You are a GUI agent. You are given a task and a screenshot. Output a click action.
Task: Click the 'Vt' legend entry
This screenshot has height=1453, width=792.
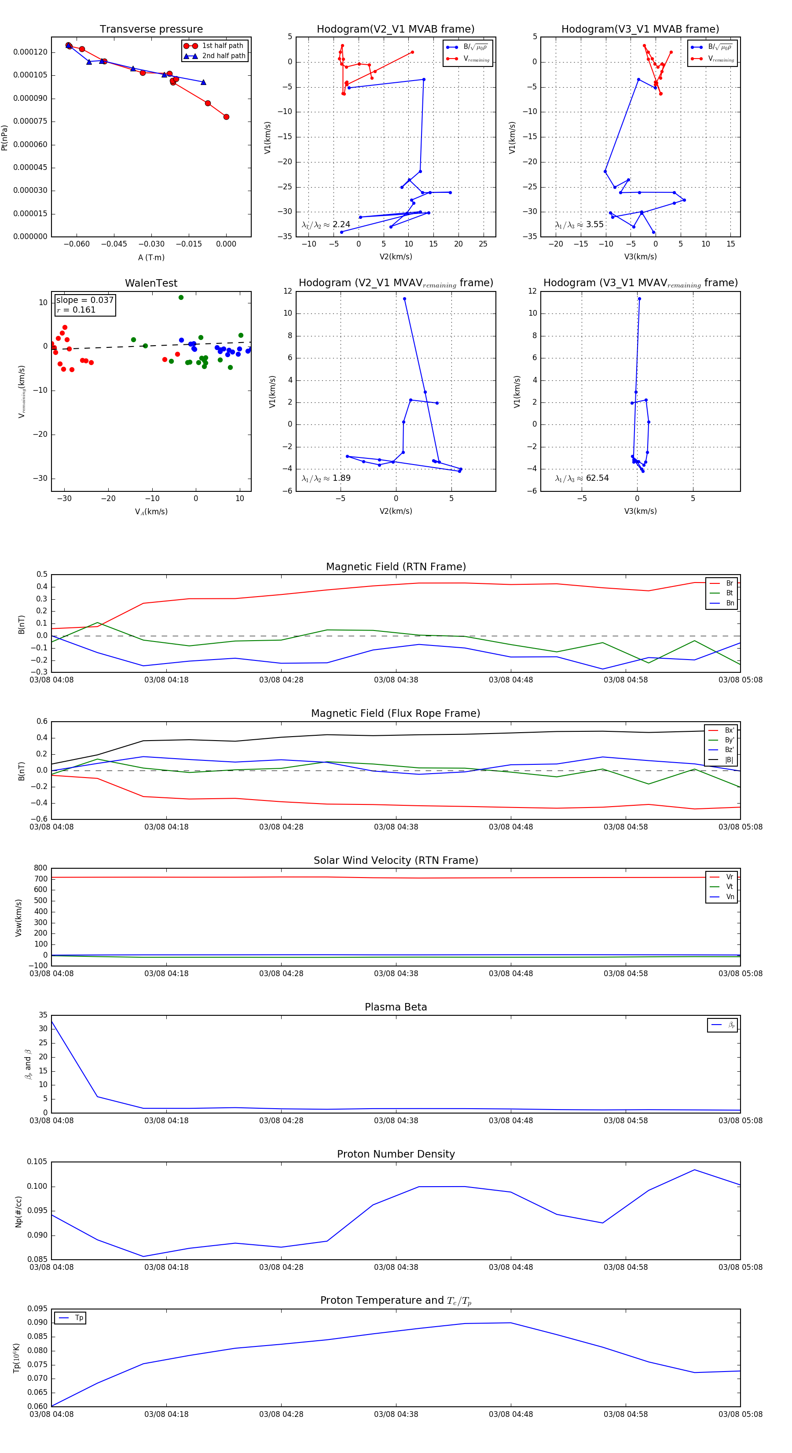(722, 887)
